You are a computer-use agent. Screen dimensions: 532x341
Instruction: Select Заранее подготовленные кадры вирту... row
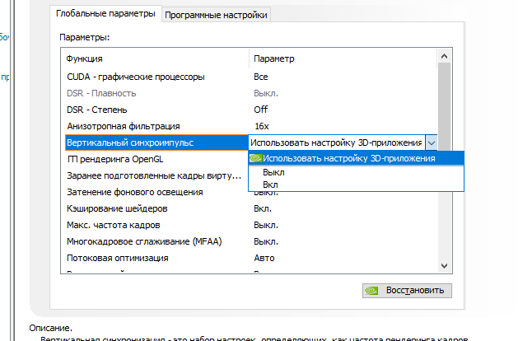(x=156, y=175)
